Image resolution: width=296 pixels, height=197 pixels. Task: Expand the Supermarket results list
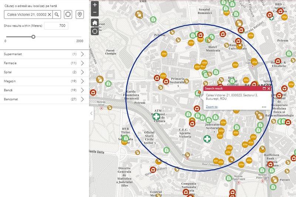pos(82,54)
